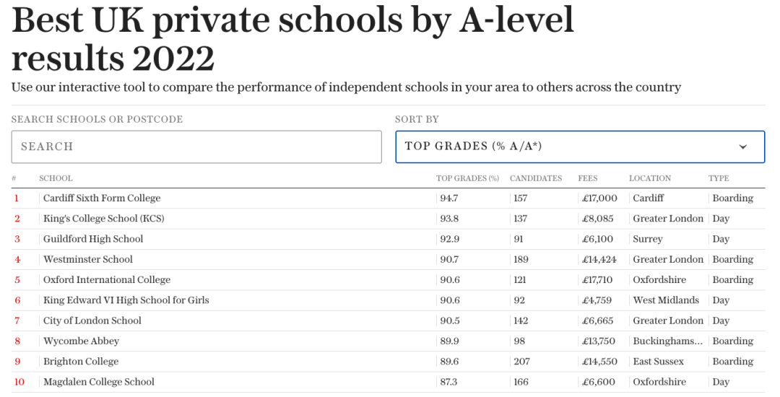Click the school search input field

(196, 147)
